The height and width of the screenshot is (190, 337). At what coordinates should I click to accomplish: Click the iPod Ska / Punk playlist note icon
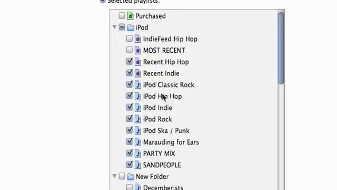point(138,131)
